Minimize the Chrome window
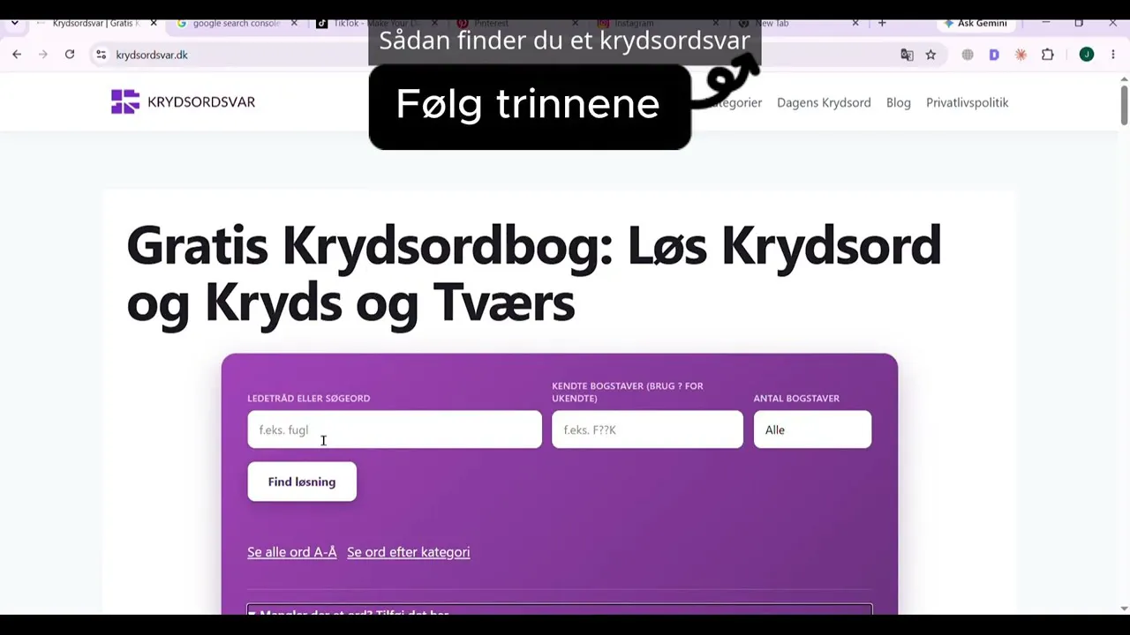 pos(1045,23)
